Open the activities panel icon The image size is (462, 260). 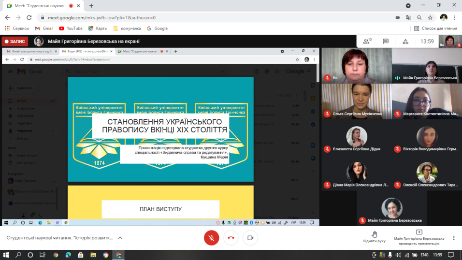click(x=405, y=42)
